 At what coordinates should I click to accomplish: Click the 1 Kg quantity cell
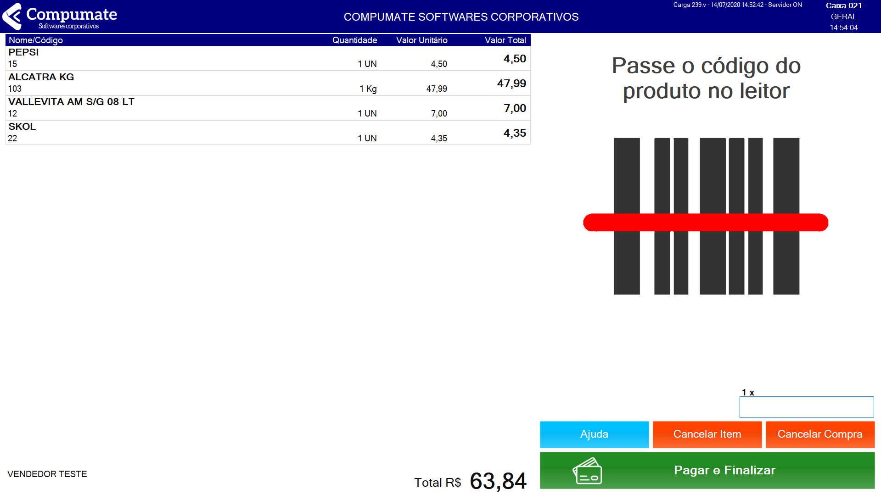[368, 89]
